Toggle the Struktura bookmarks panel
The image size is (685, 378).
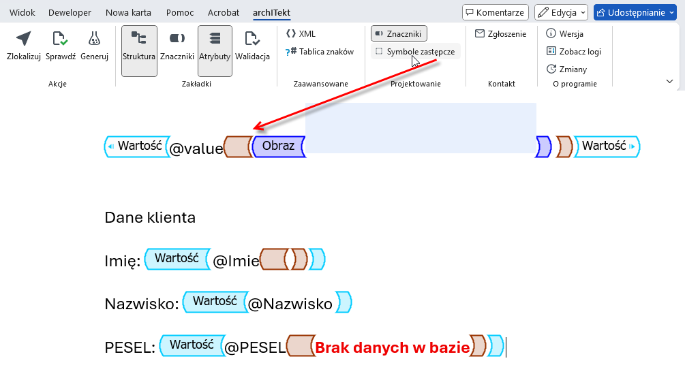pyautogui.click(x=139, y=50)
